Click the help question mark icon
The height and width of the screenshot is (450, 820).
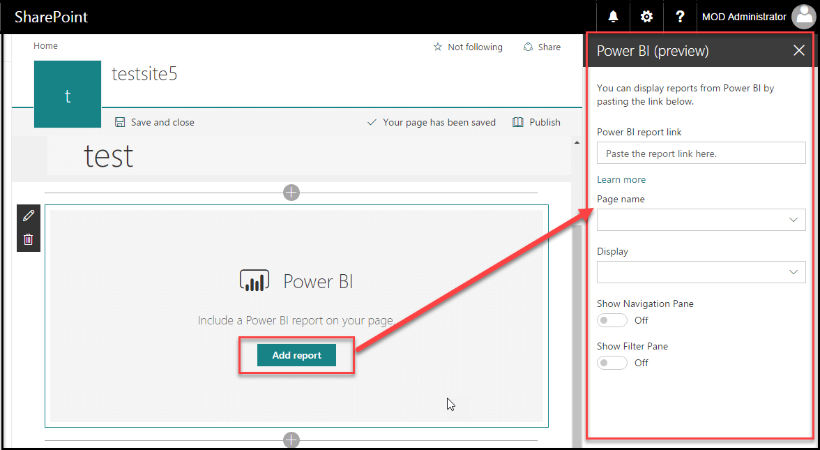[680, 17]
